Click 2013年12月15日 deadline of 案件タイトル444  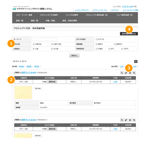pos(96,82)
